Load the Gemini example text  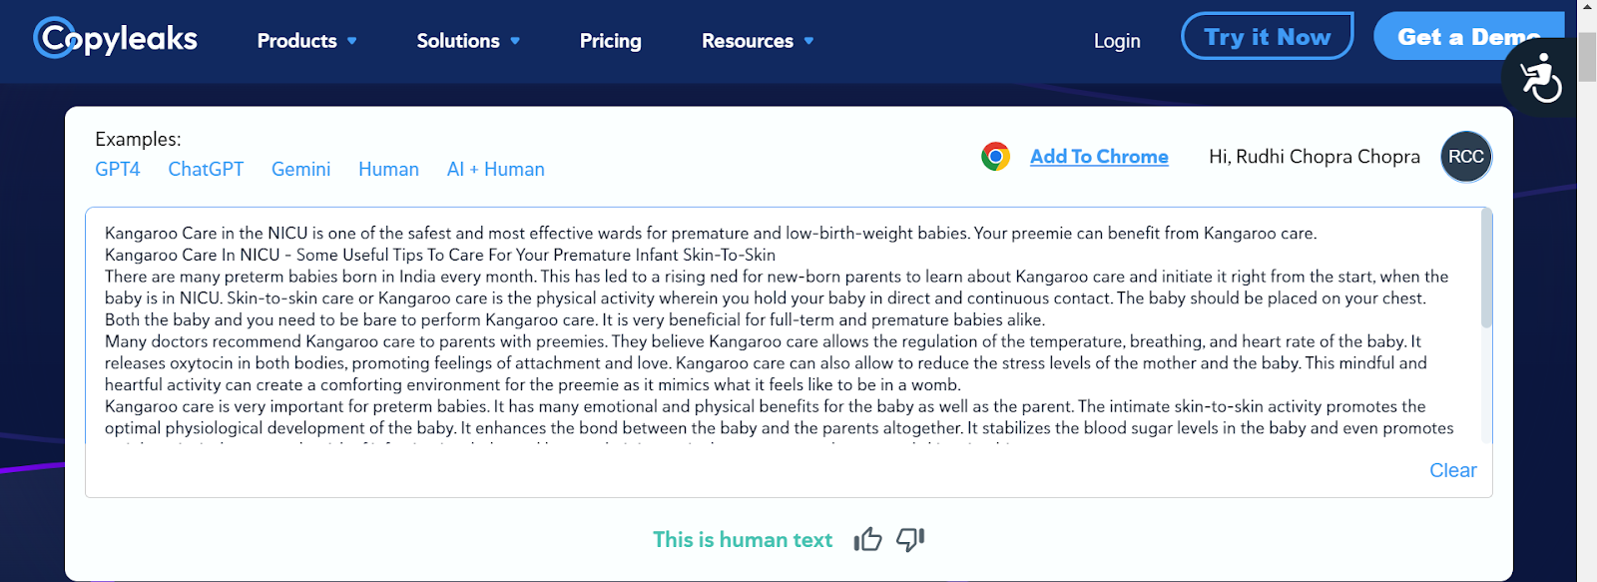tap(300, 170)
